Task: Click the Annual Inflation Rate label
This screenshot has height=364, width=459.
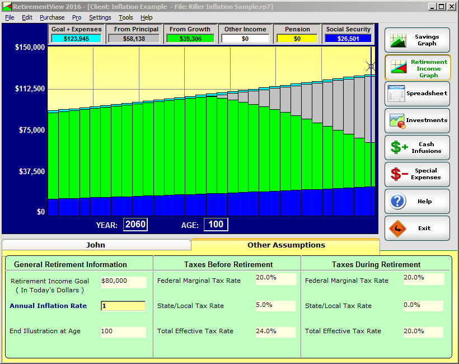Action: coord(48,306)
